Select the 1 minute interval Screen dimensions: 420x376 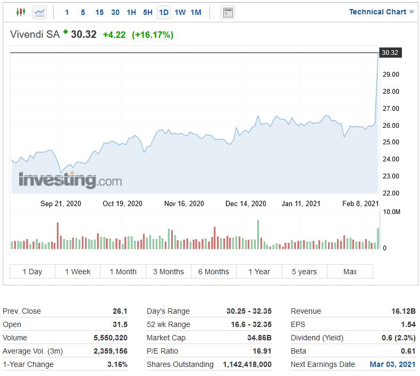67,12
